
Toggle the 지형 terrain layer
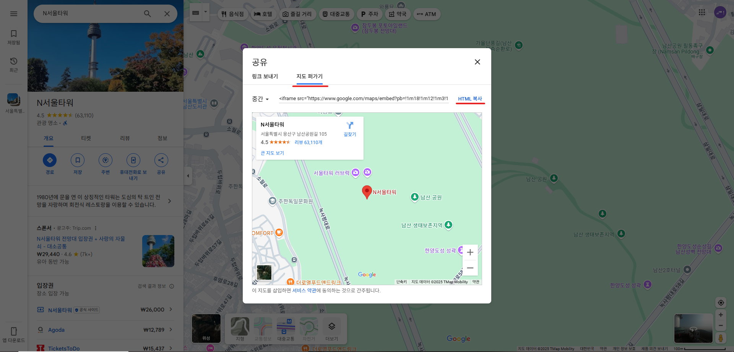[240, 329]
